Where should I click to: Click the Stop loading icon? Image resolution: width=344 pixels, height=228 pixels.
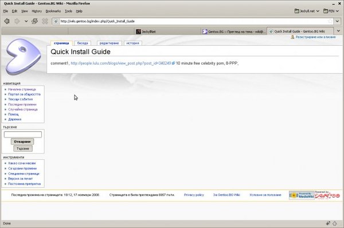click(45, 21)
